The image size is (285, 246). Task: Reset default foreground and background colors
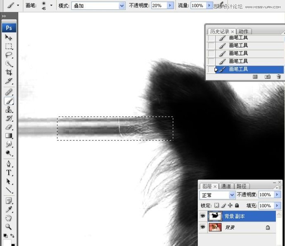pyautogui.click(x=5, y=236)
